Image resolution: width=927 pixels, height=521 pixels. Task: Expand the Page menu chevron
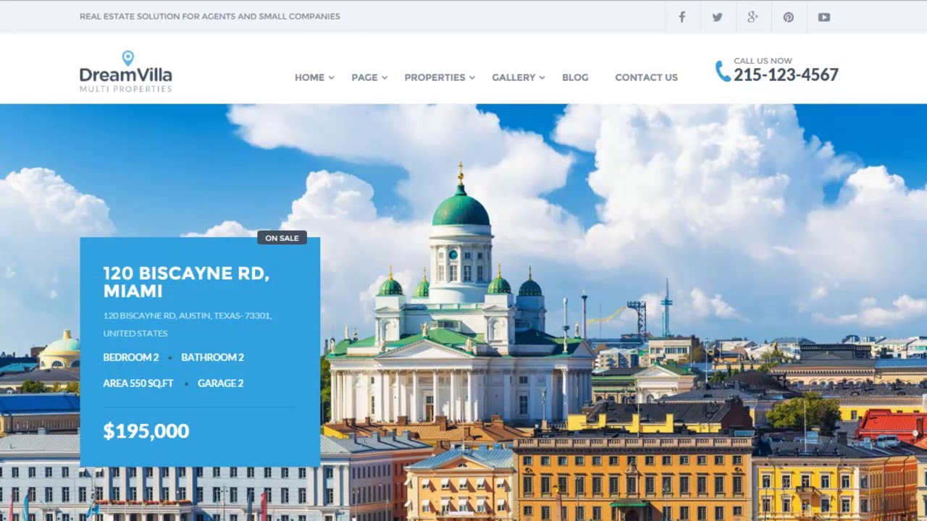click(385, 77)
